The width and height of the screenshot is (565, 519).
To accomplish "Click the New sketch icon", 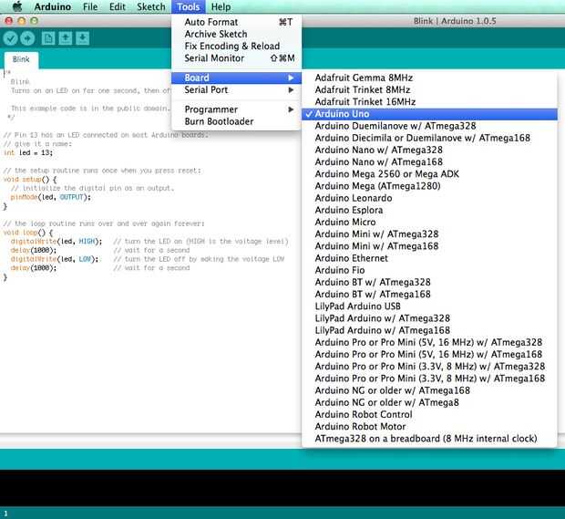I will pyautogui.click(x=49, y=37).
